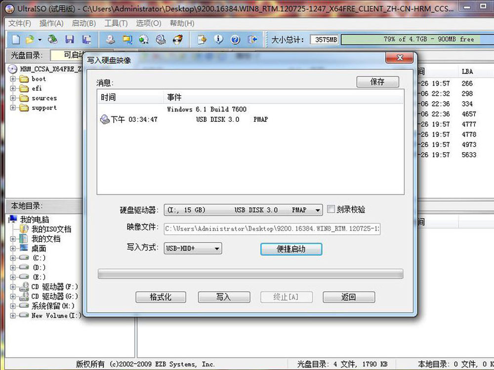Screen dimensions: 494x370
Task: Click the New file toolbar icon
Action: [16, 39]
